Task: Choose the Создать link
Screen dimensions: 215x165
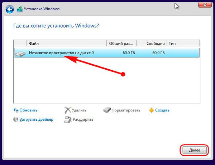Action: pos(162,110)
